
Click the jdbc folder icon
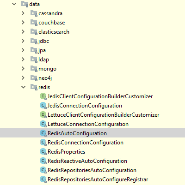pyautogui.click(x=34, y=41)
